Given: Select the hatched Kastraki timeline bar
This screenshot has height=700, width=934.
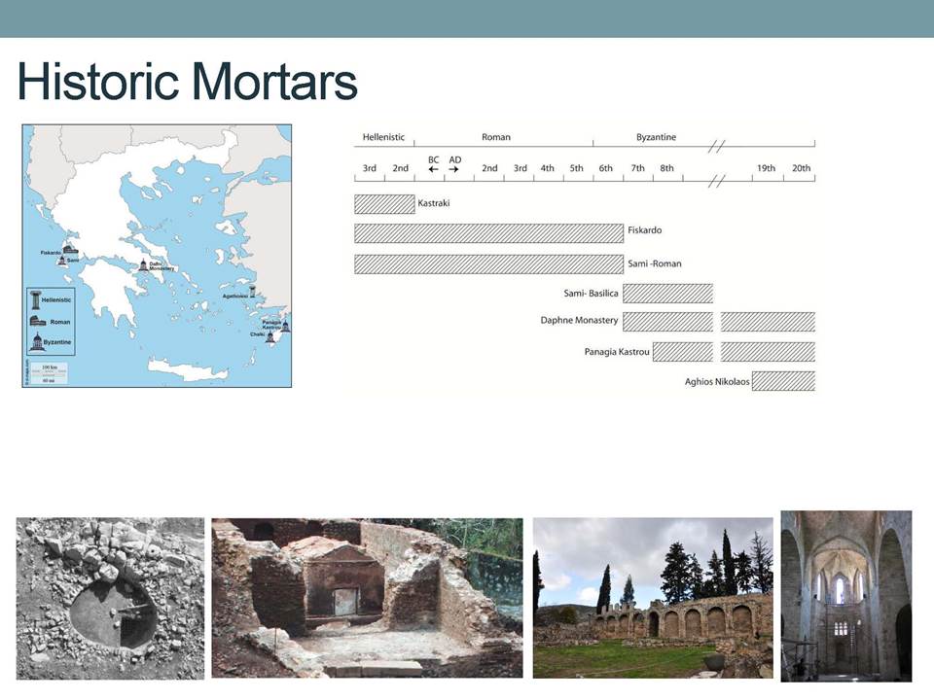Looking at the screenshot, I should click(x=385, y=204).
